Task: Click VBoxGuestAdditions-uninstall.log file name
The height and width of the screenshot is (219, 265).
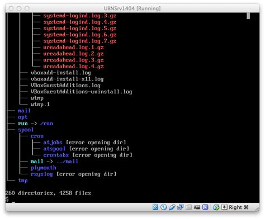Action: [x=82, y=92]
